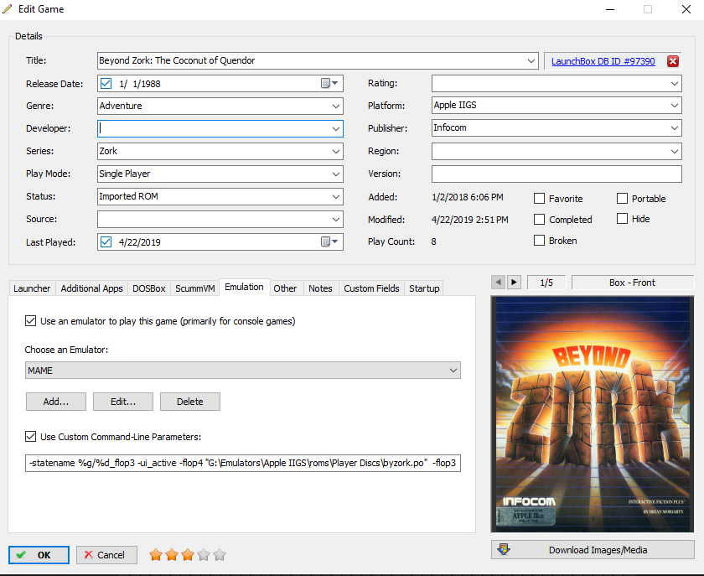Select the Emulation tab
Image resolution: width=704 pixels, height=576 pixels.
pyautogui.click(x=244, y=287)
